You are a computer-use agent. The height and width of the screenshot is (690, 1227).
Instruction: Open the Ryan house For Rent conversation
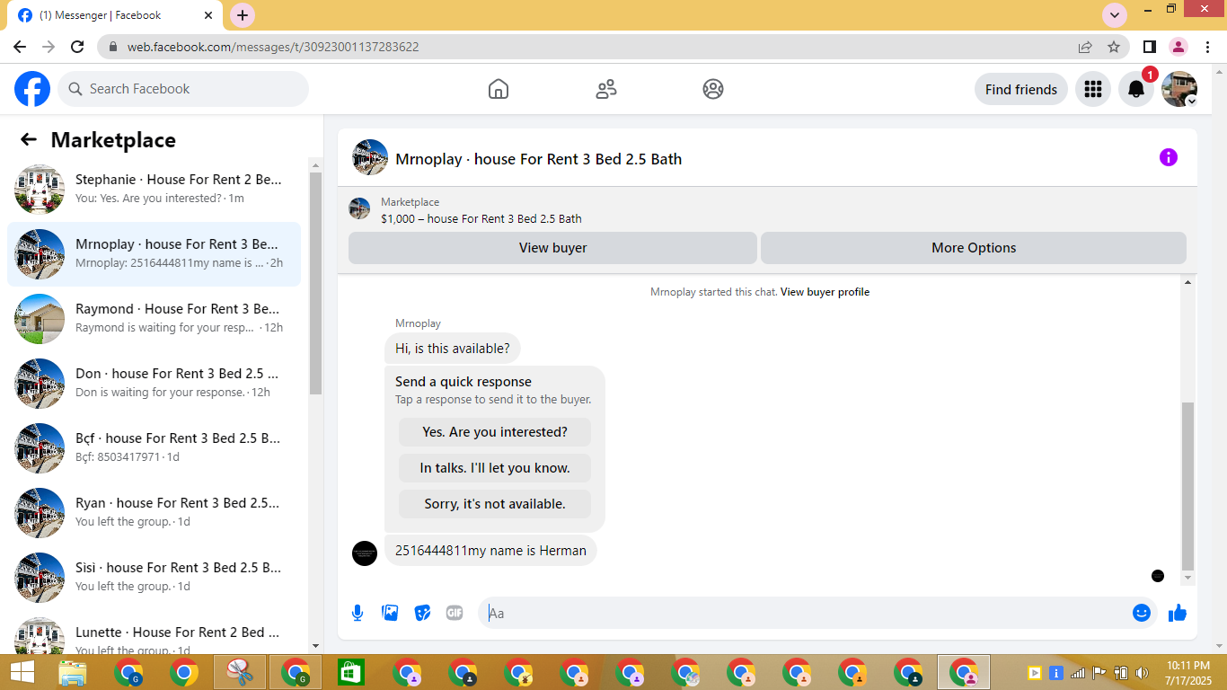[154, 513]
